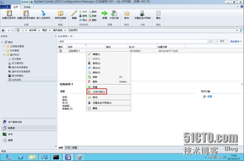Choose 导出(X) in context menu
The width and height of the screenshot is (244, 161).
coord(108,68)
